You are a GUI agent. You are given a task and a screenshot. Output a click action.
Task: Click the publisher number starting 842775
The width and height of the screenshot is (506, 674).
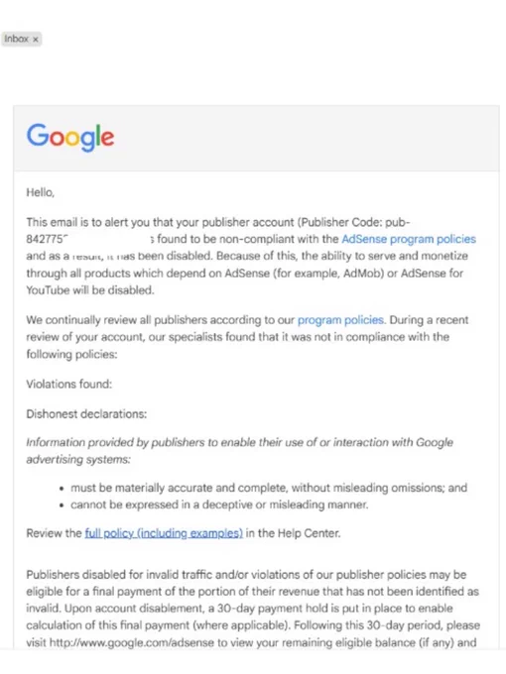[47, 239]
